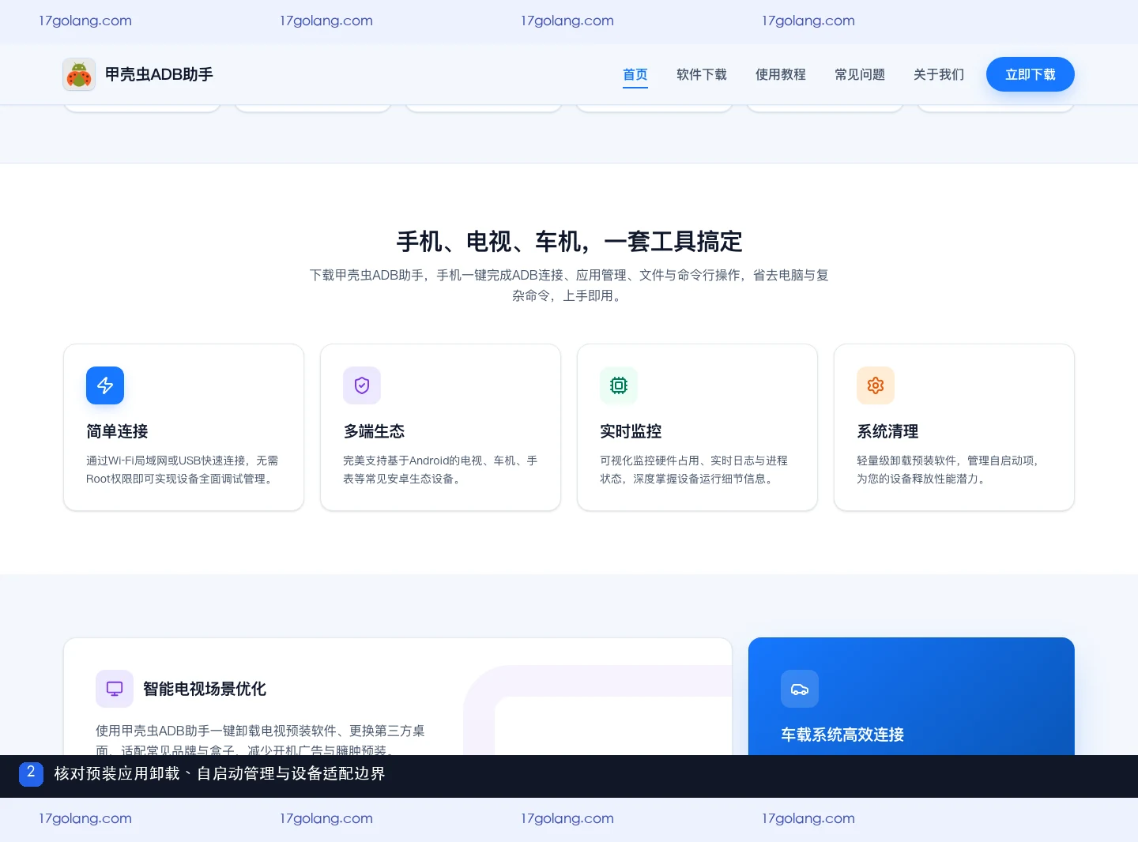This screenshot has width=1138, height=842.
Task: Click the 智能电视场景优化 heading
Action: tap(205, 689)
